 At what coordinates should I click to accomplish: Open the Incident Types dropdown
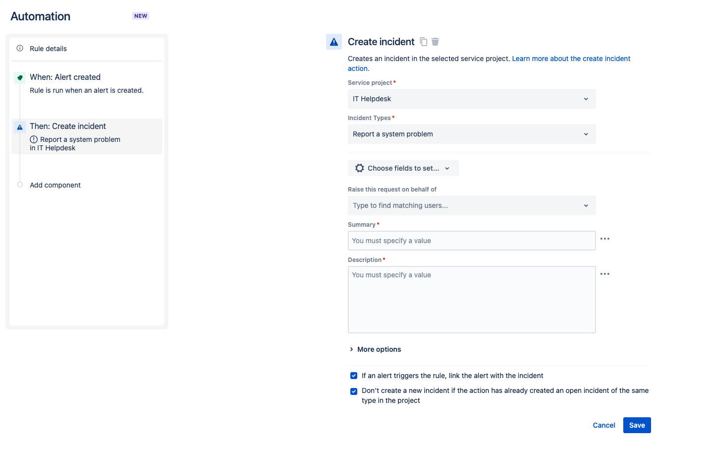(471, 134)
